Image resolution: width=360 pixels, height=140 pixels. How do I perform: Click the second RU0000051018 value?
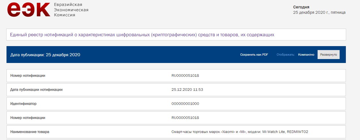185,118
